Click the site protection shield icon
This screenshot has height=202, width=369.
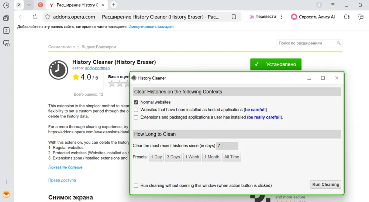48,17
